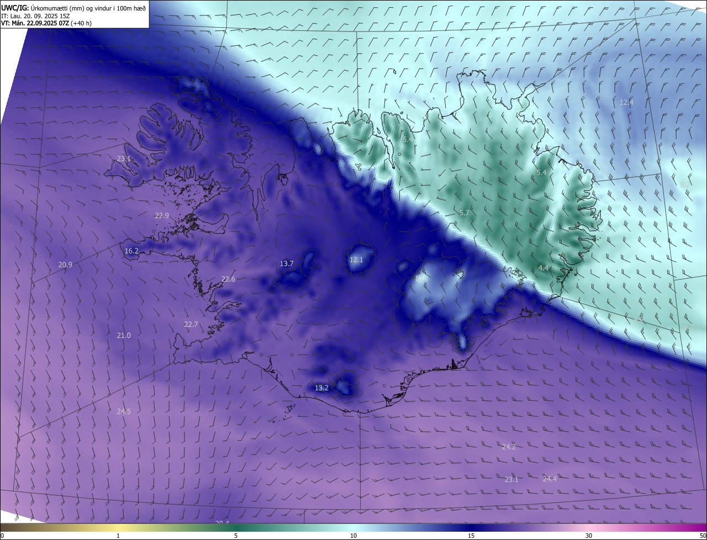Viewport: 707px width, 540px height.
Task: Click the initial time "IT: Lau. 20. 09. 2025 15Z"
Action: tap(34, 15)
